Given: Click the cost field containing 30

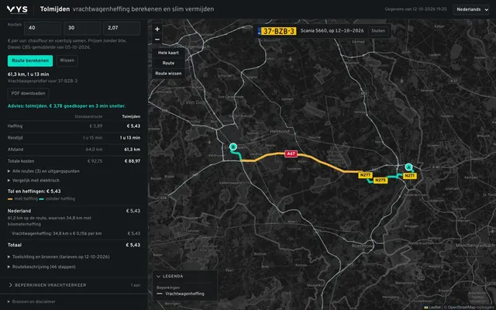Looking at the screenshot, I should click(x=82, y=28).
